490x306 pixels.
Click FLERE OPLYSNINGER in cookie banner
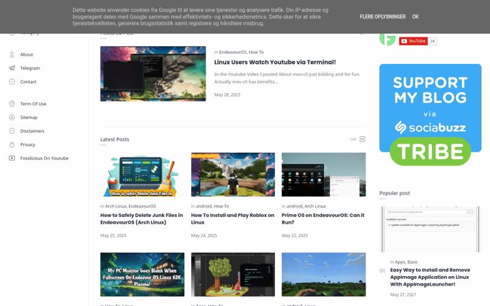click(382, 16)
